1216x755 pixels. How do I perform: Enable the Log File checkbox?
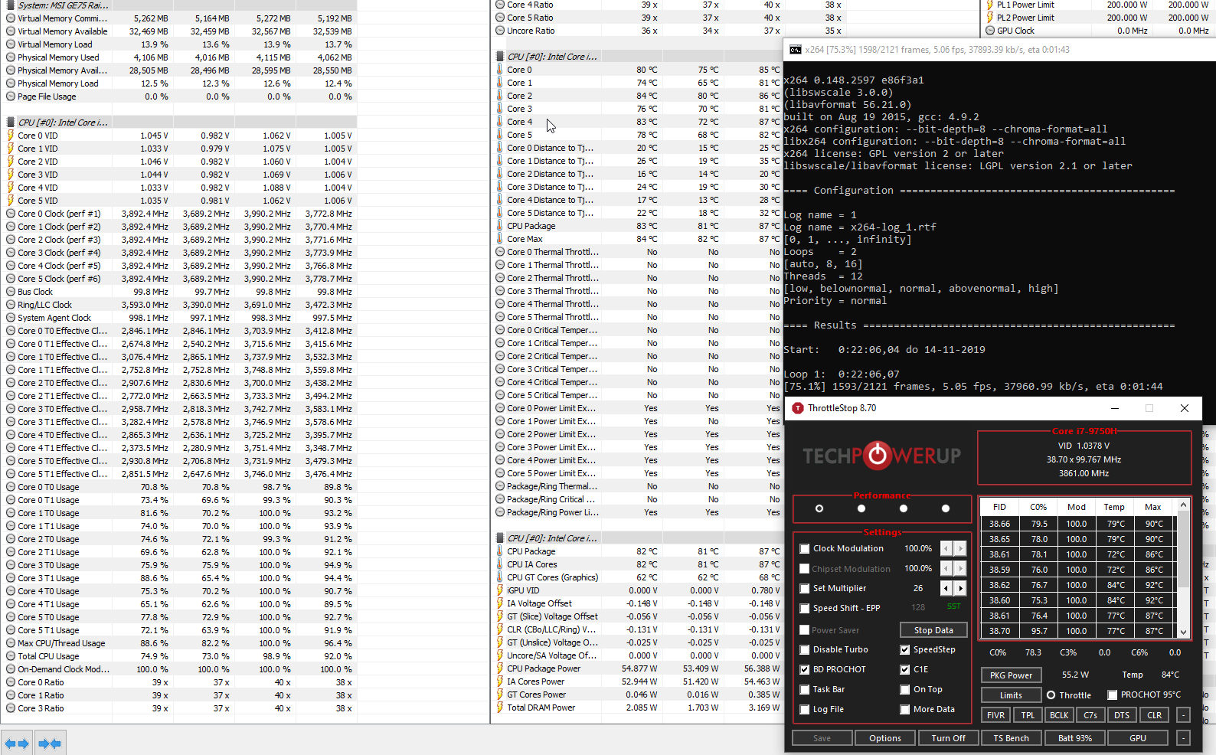(x=804, y=710)
